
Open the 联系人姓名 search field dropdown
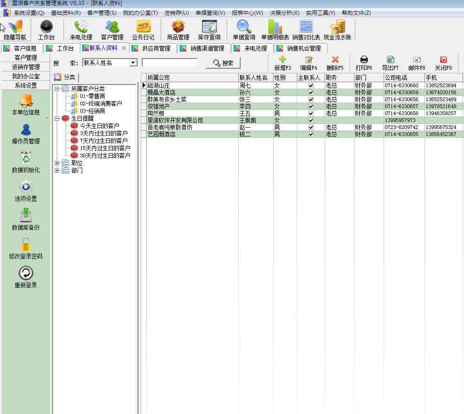133,63
